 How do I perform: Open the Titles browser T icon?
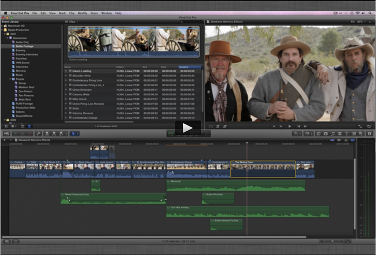(x=346, y=134)
